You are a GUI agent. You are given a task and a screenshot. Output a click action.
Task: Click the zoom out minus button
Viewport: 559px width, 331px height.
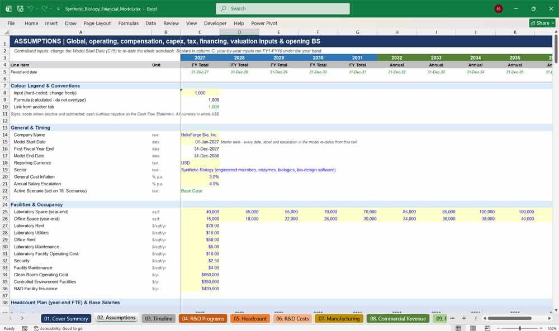(x=498, y=328)
